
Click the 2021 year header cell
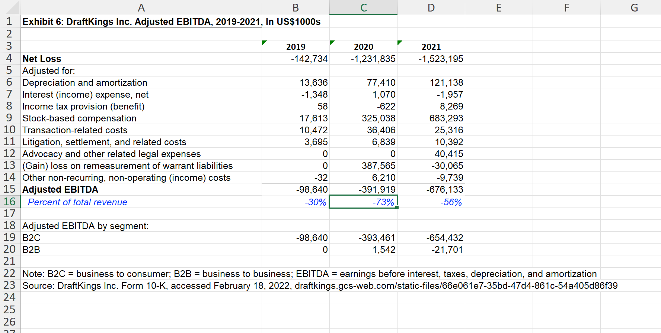pos(431,46)
